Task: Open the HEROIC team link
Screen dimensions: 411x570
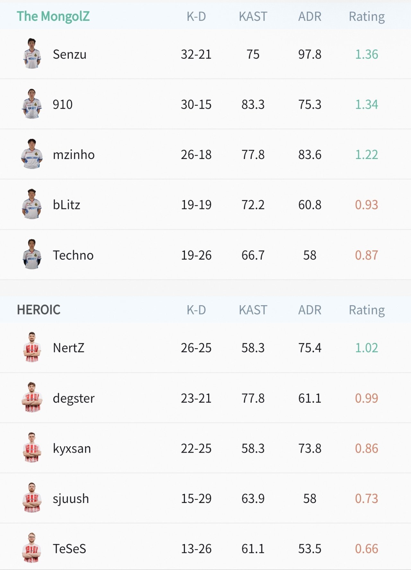Action: click(39, 310)
